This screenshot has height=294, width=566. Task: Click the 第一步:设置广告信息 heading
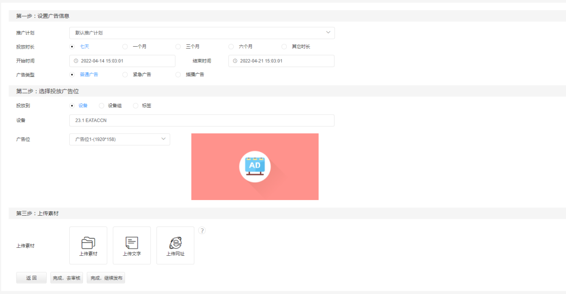coord(43,16)
